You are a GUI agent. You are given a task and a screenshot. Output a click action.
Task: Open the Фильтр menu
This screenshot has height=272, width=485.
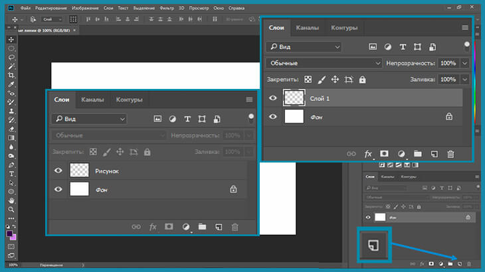167,8
